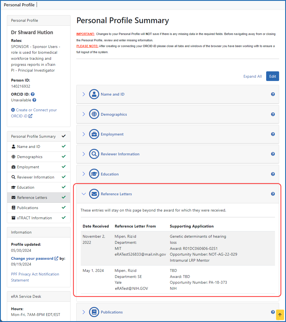The height and width of the screenshot is (322, 286).
Task: Click the Name and ID heading link
Action: [113, 94]
